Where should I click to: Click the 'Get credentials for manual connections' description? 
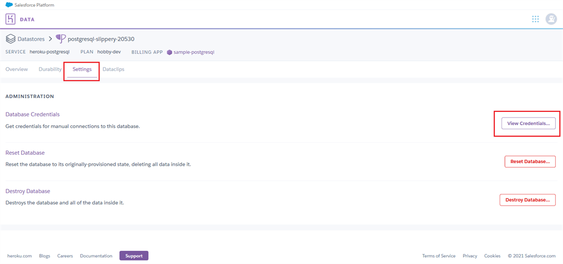(x=73, y=126)
